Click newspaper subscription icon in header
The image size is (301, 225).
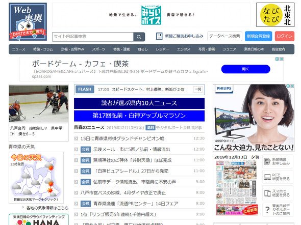(159, 36)
